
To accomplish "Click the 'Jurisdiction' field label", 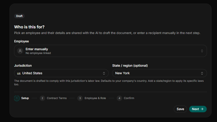I will click(23, 66).
